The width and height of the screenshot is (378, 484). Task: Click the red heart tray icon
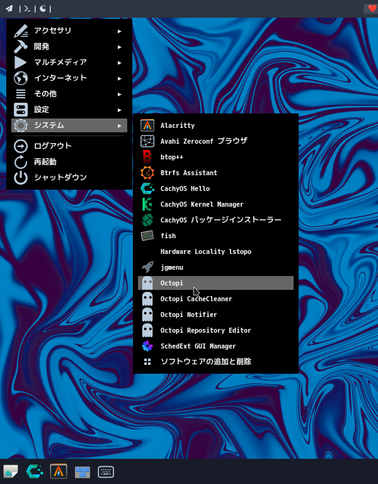[372, 9]
